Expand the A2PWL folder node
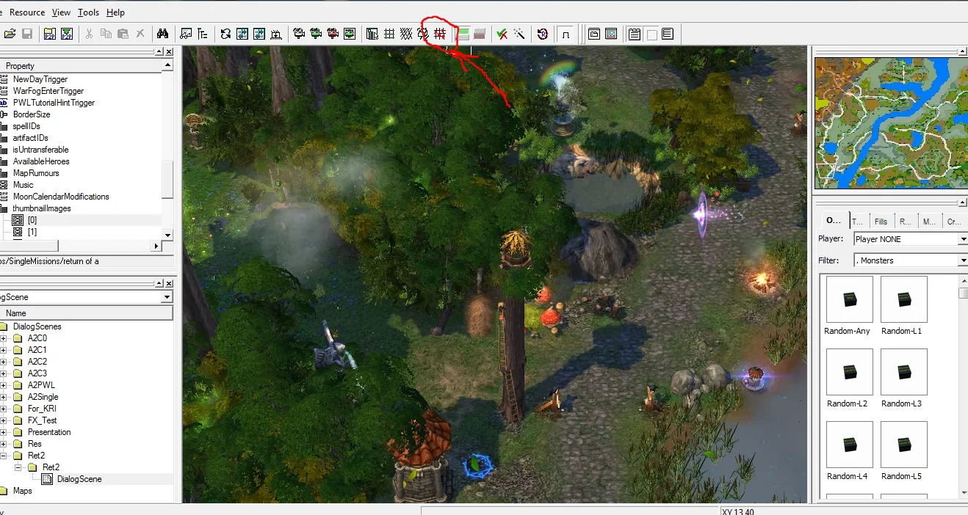 (x=4, y=385)
